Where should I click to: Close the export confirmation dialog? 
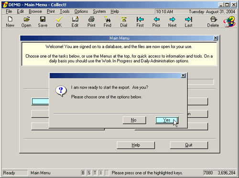(183, 76)
